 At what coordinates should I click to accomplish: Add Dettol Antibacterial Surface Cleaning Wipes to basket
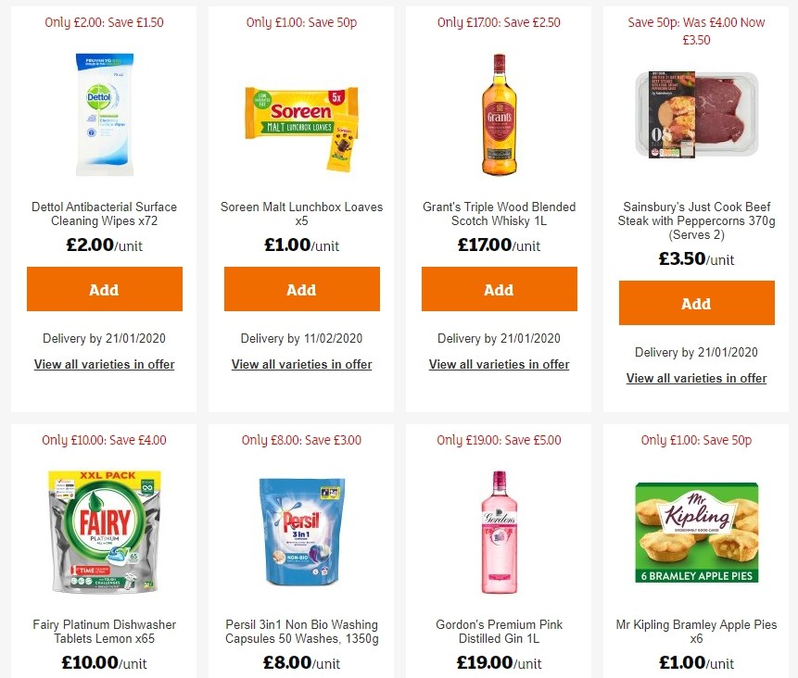pos(104,289)
